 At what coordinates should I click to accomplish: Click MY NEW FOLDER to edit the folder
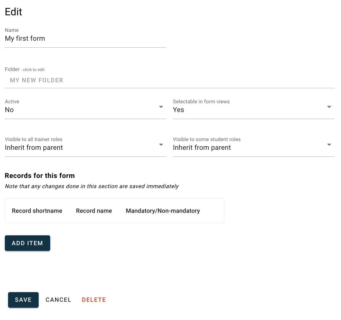tap(37, 80)
